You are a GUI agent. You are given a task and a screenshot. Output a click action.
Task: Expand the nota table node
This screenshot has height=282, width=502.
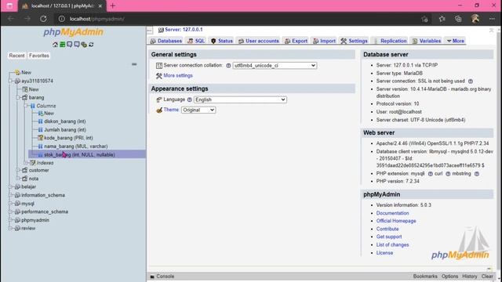tap(18, 179)
